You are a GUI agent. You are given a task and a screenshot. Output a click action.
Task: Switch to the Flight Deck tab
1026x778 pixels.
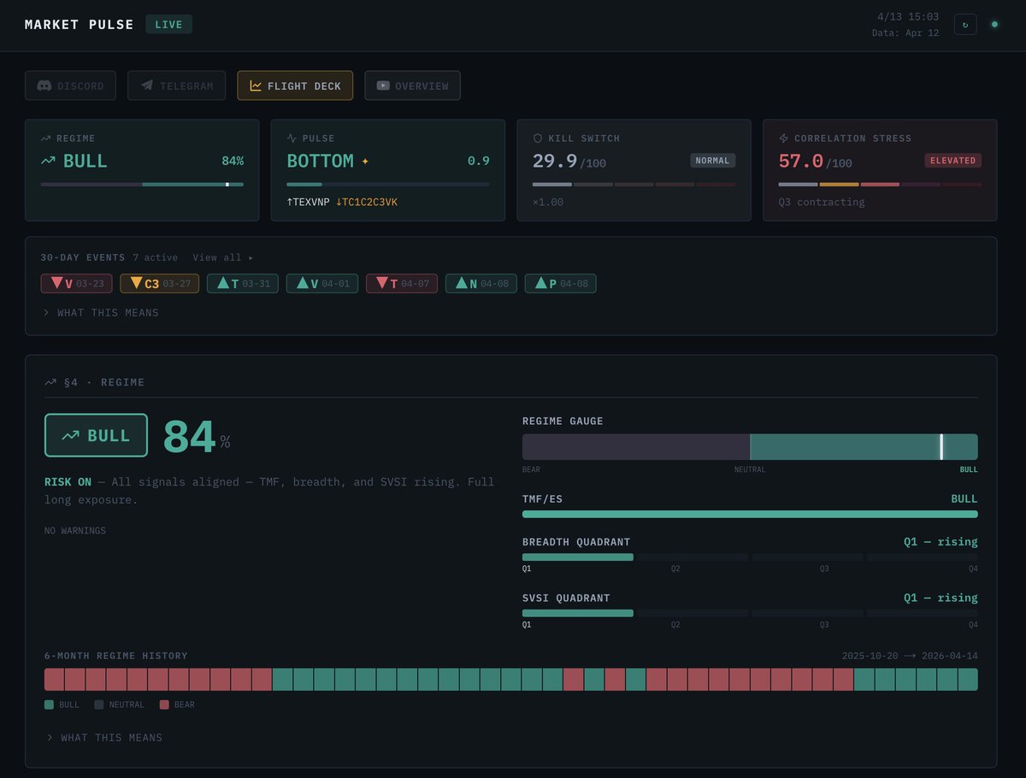[x=295, y=85]
